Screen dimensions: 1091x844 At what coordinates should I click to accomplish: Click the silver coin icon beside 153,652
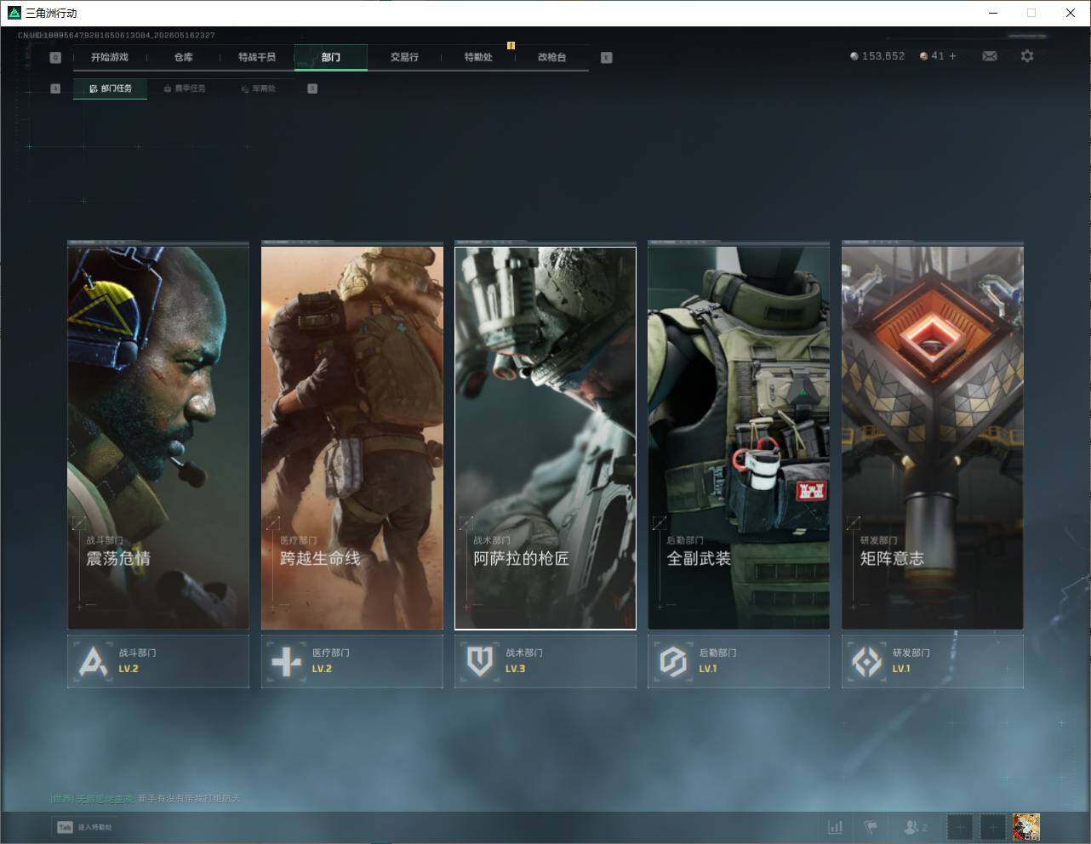point(854,56)
